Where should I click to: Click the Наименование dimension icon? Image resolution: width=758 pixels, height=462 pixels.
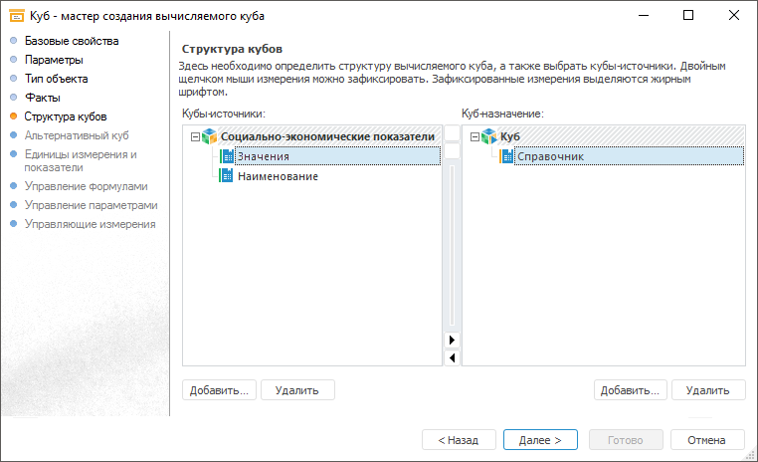pyautogui.click(x=227, y=176)
